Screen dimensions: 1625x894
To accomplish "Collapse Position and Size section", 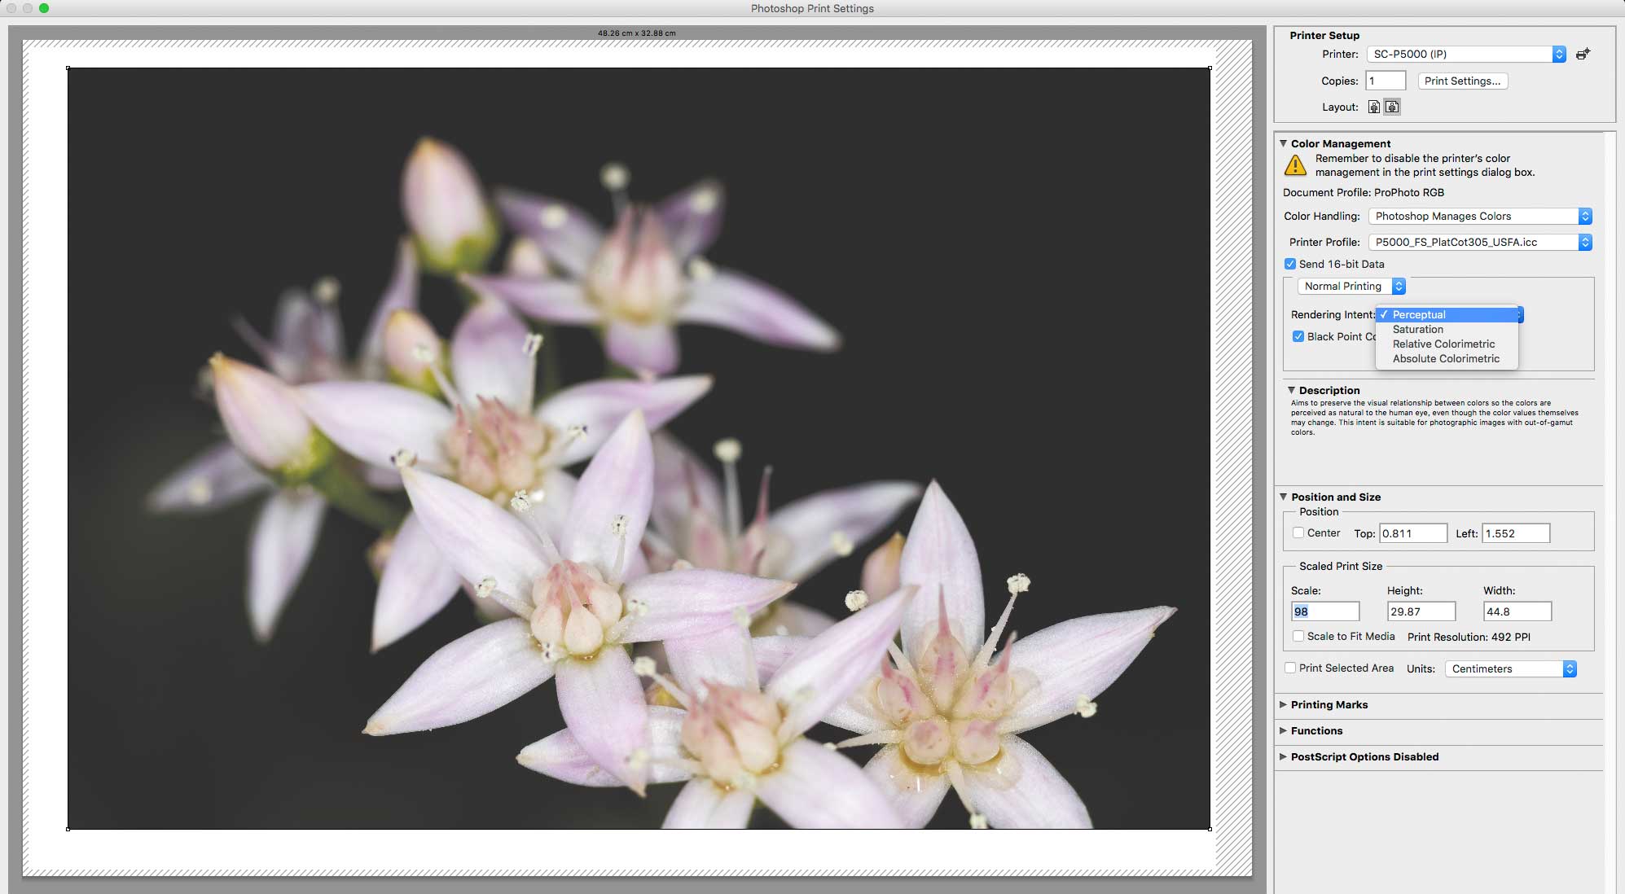I will (x=1284, y=497).
